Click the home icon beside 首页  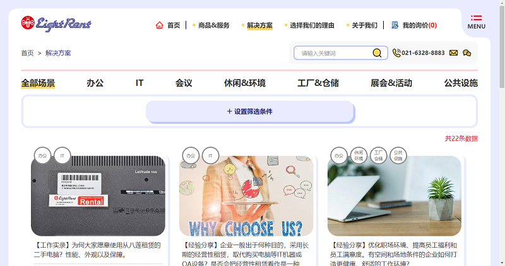tap(160, 25)
